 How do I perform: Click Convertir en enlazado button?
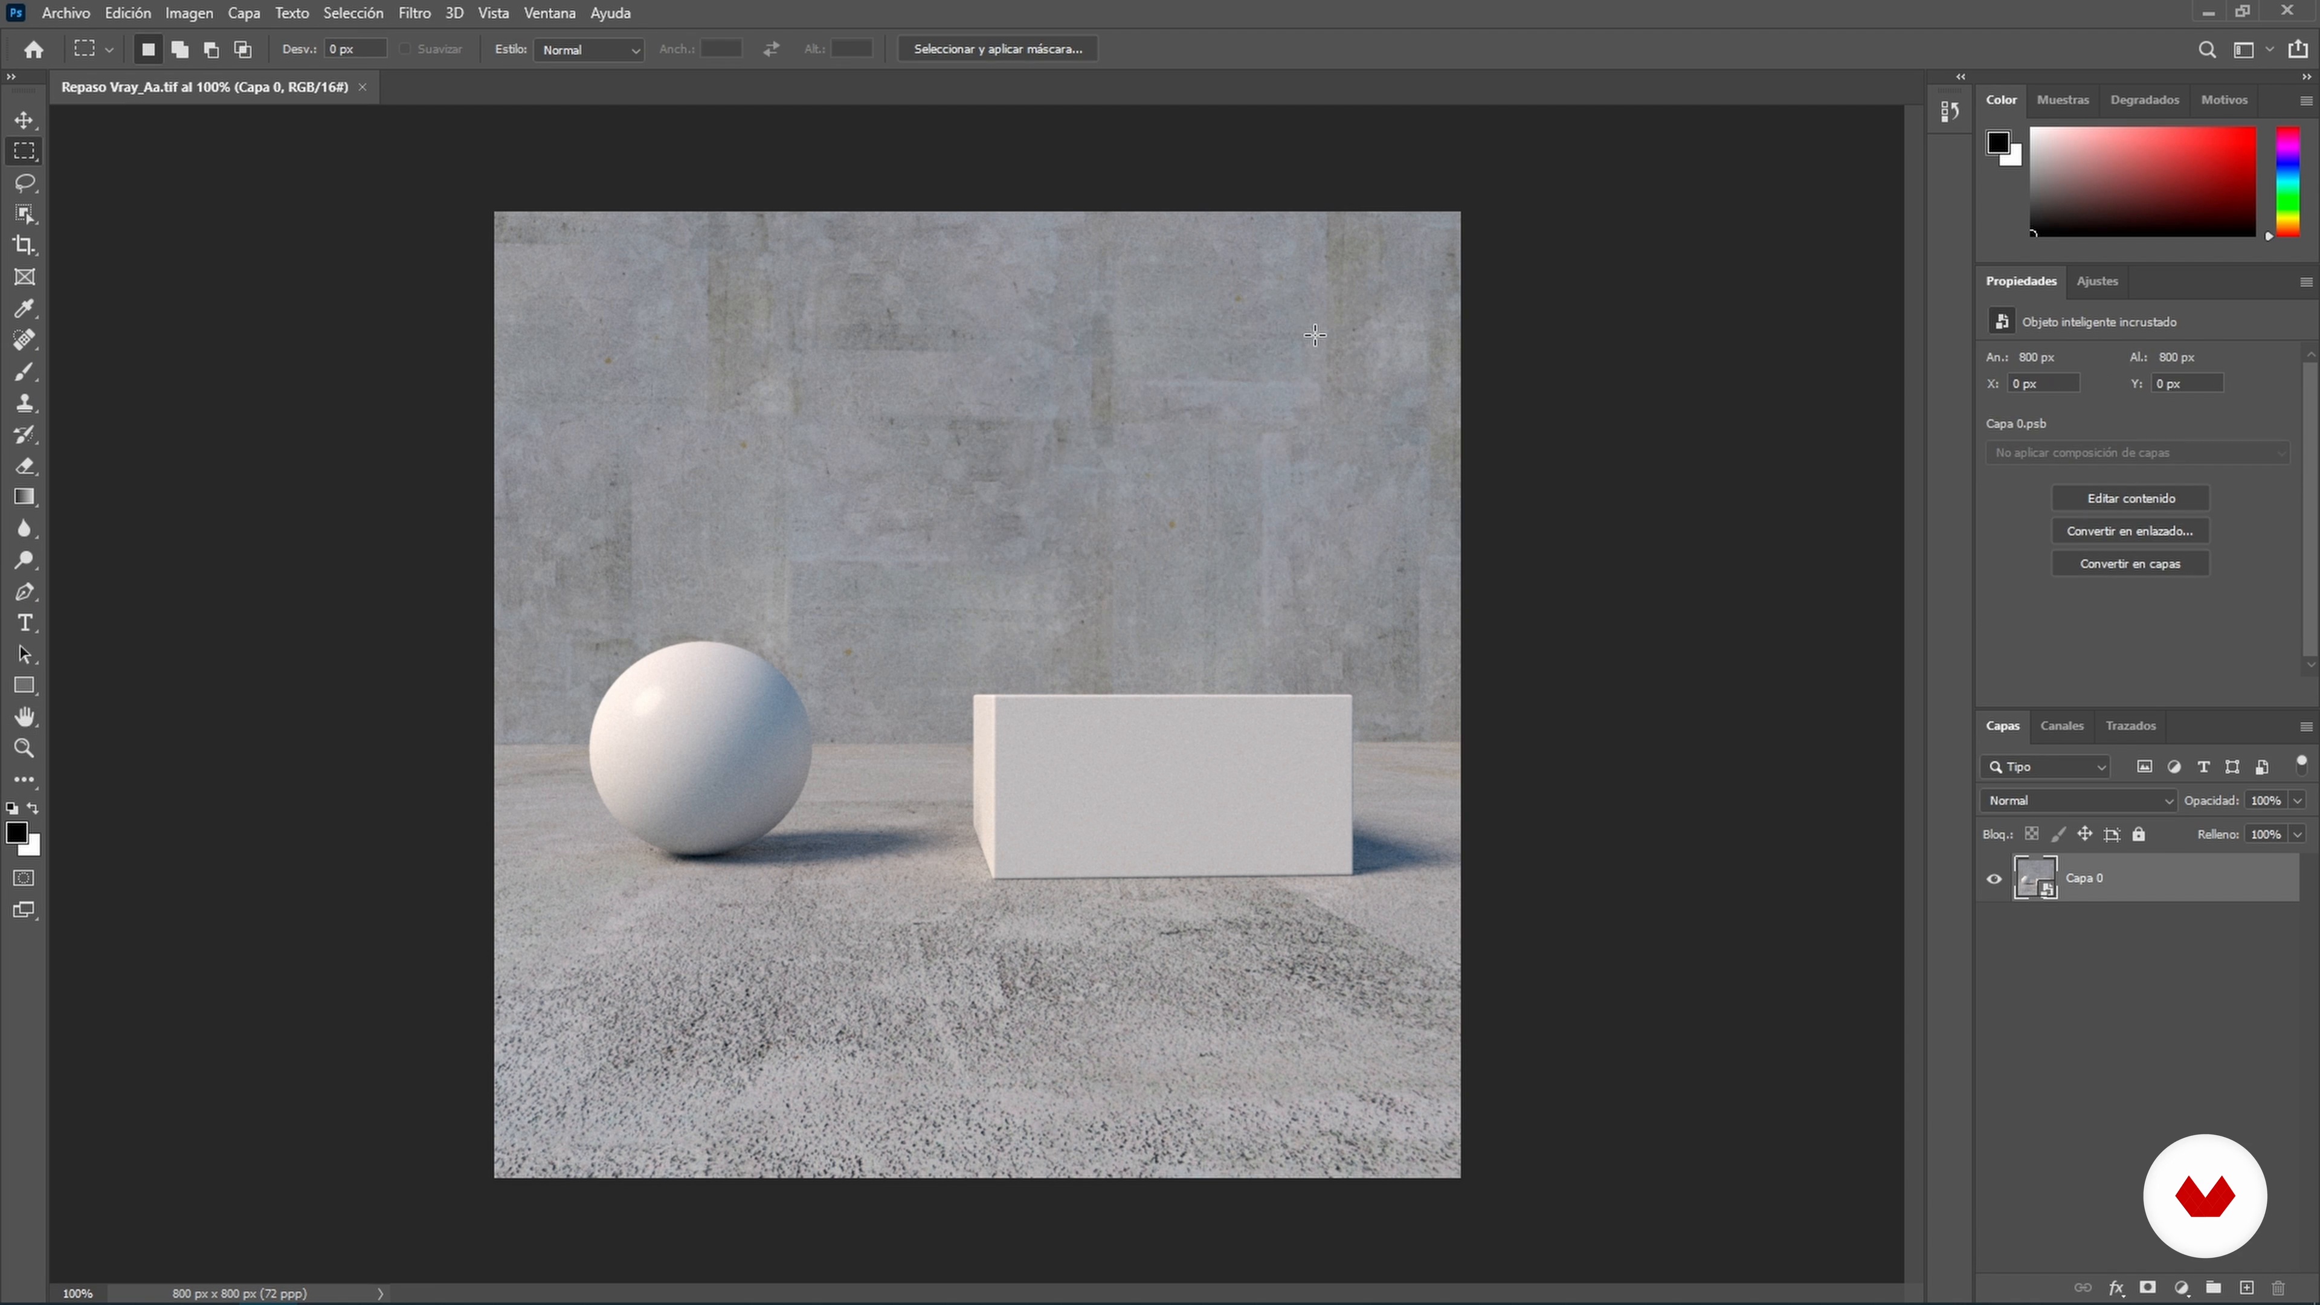click(x=2130, y=530)
